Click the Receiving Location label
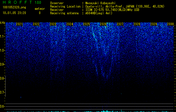The image size is (176, 112). [65, 6]
